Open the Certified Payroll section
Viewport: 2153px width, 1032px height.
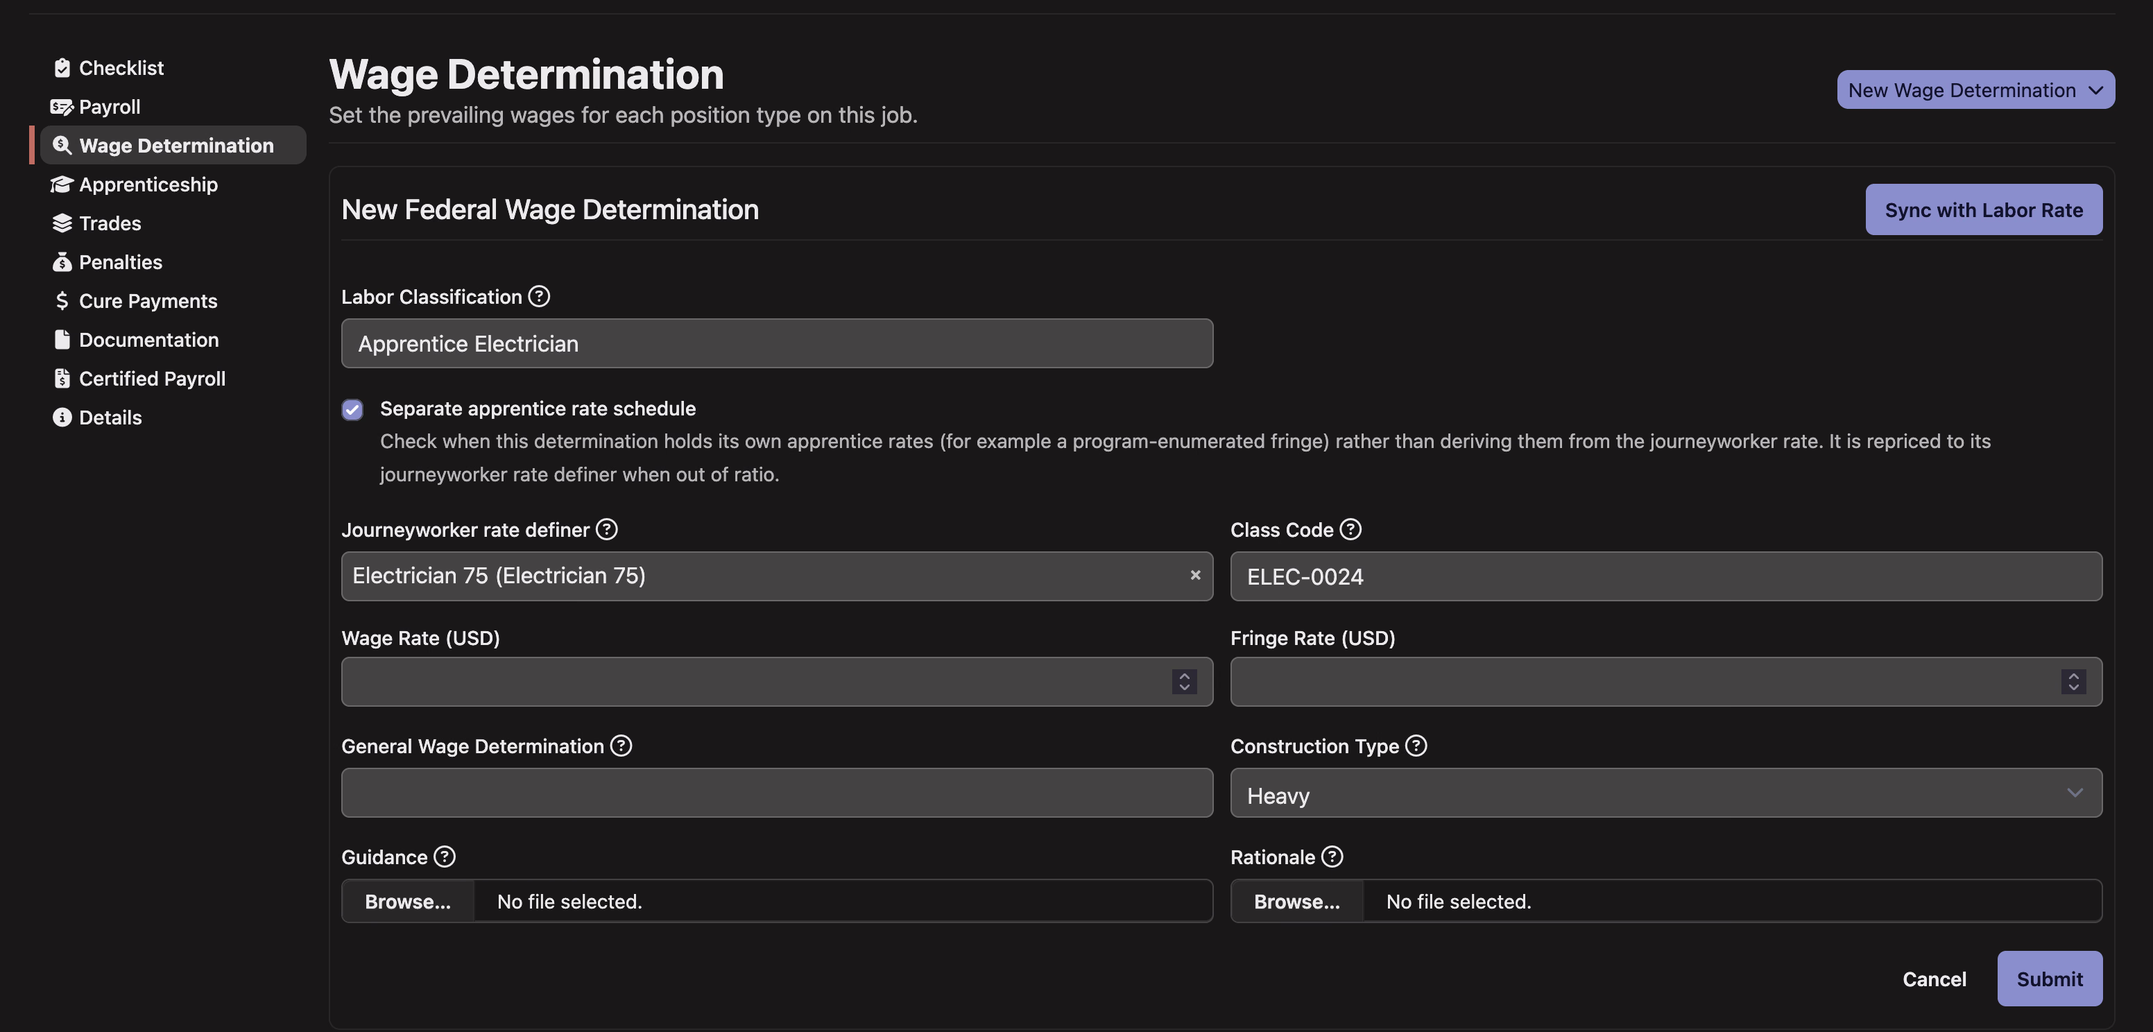tap(152, 379)
